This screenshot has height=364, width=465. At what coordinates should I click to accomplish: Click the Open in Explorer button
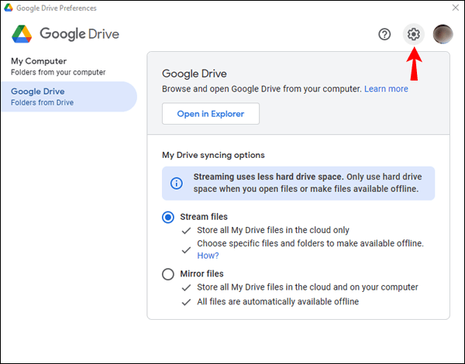coord(210,114)
